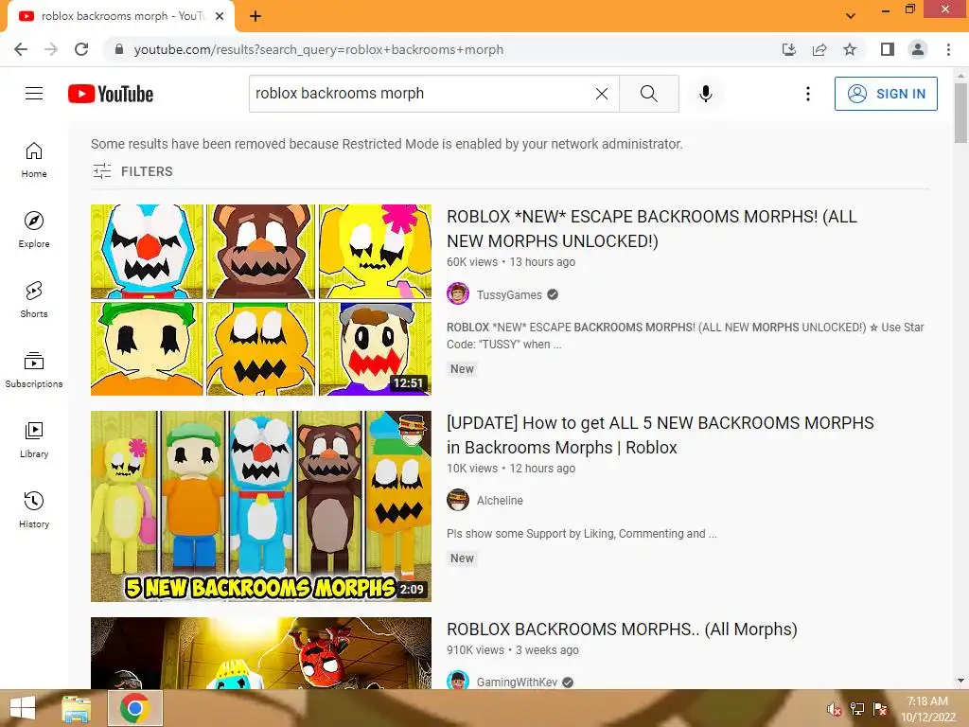Click the '10K views' text
The image size is (969, 727).
click(x=472, y=469)
